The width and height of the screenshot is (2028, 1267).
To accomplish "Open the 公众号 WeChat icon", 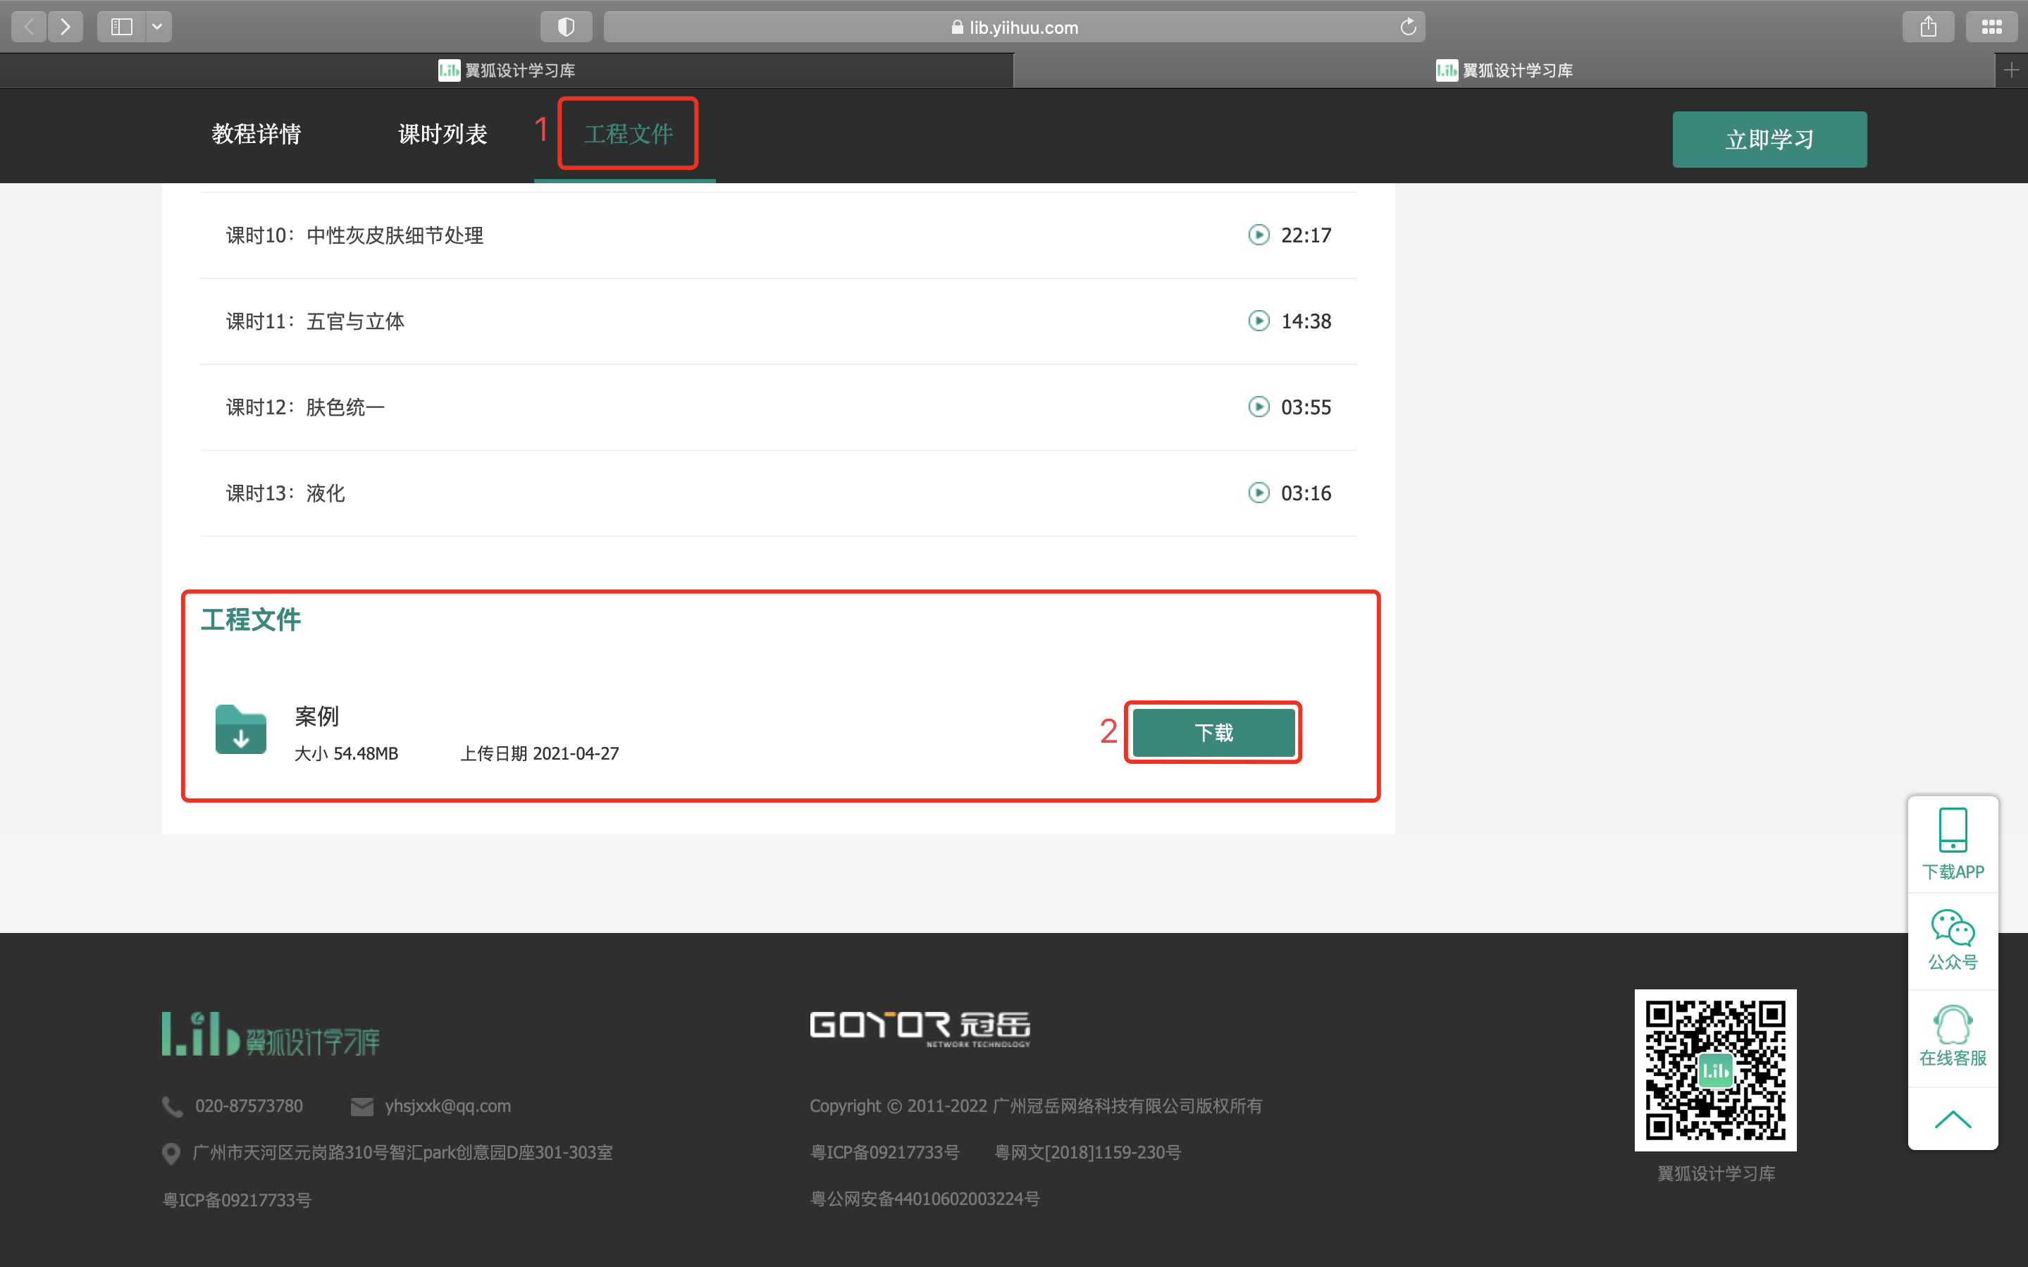I will pos(1953,929).
